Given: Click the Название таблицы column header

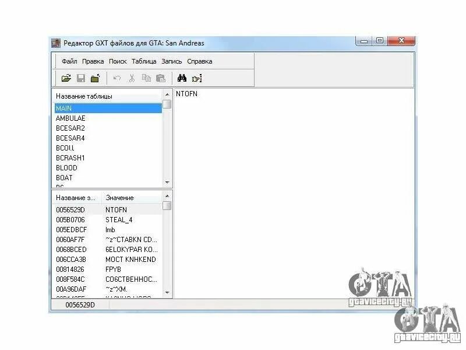Looking at the screenshot, I should tap(108, 96).
